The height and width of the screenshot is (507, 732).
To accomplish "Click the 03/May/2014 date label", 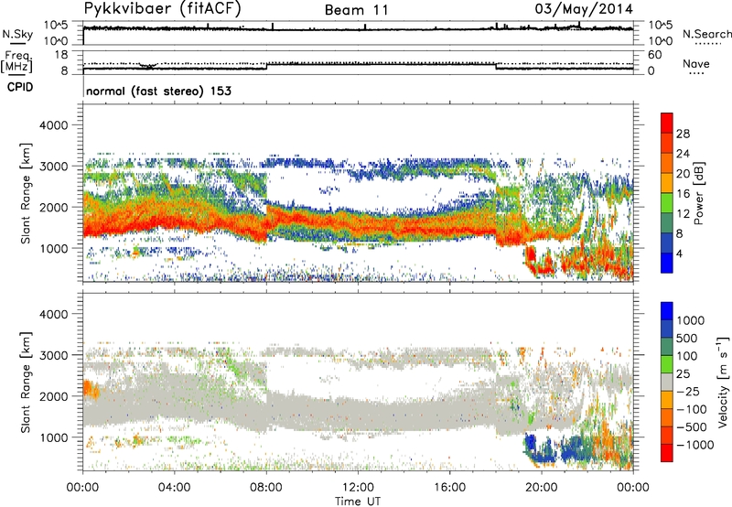I will (584, 9).
